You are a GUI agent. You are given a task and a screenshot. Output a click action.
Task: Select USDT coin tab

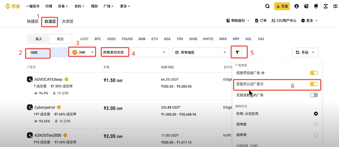pos(84,39)
